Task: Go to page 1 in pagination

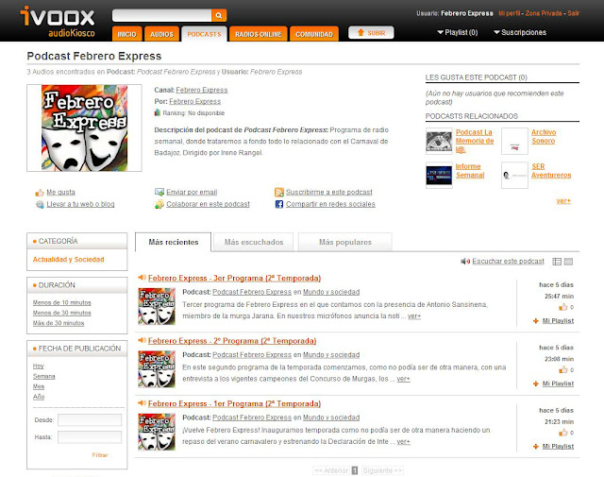Action: point(355,470)
